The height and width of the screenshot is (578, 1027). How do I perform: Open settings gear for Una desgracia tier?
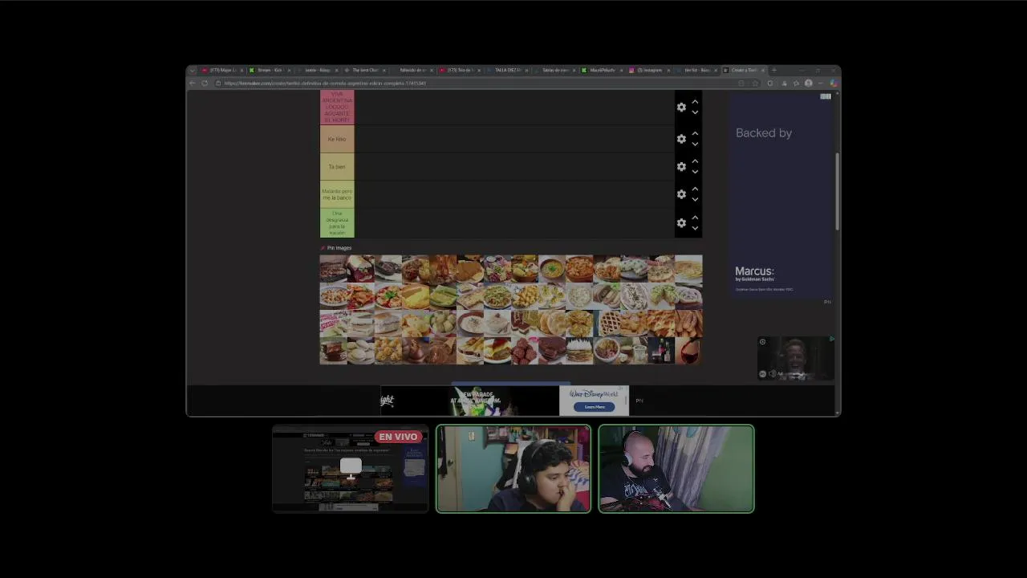(x=681, y=222)
